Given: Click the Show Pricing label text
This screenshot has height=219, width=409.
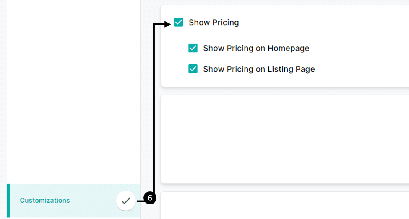Looking at the screenshot, I should [x=214, y=22].
